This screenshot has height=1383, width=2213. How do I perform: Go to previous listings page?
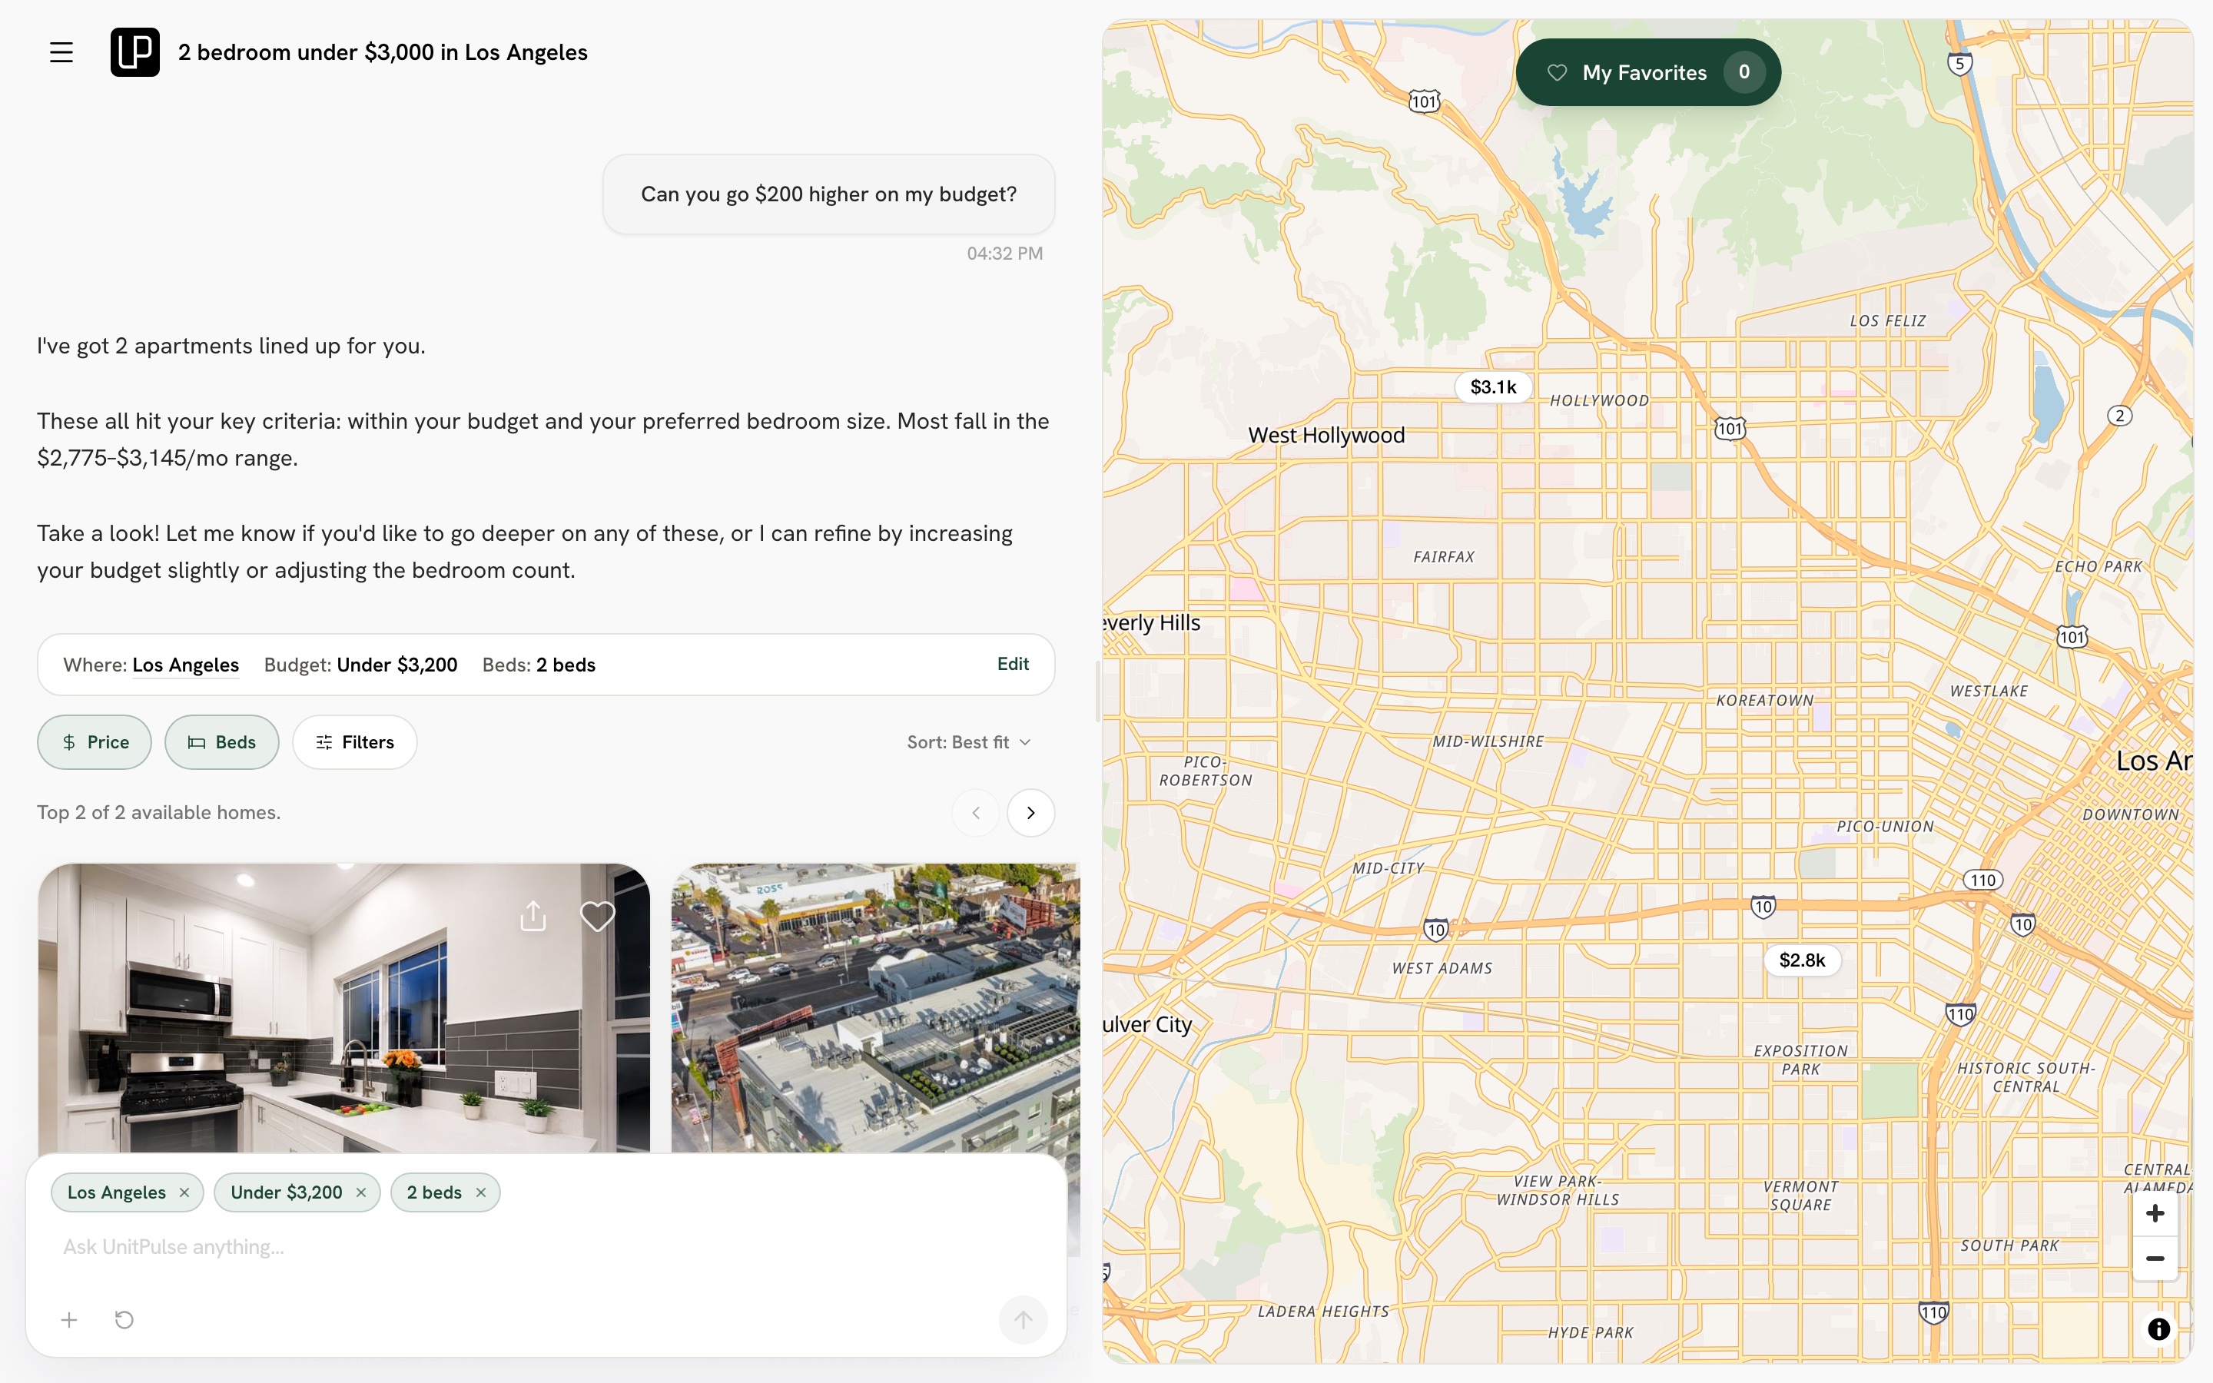coord(976,812)
